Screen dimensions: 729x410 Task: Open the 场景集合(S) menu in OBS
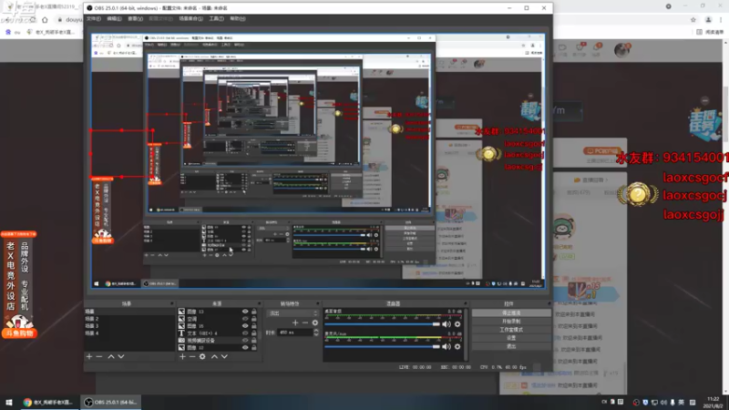(190, 18)
